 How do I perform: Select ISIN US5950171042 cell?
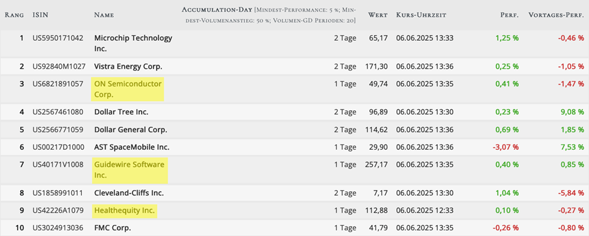click(58, 38)
